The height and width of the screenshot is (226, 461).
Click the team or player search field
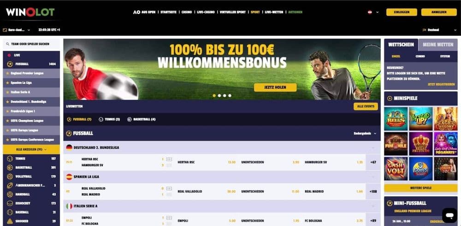tap(31, 44)
